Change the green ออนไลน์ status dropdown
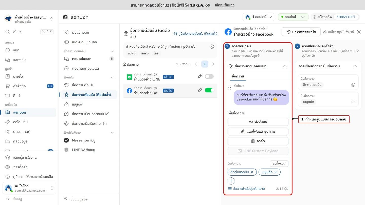 (x=293, y=17)
